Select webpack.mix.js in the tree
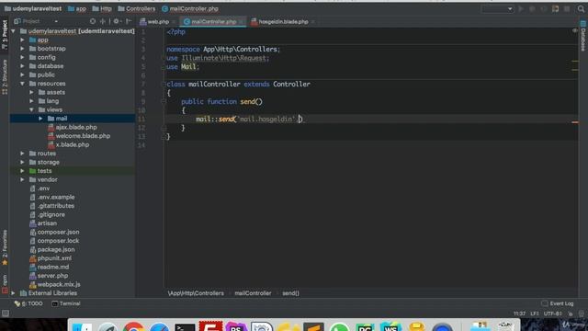Screen dimensions: 588x331 (x=55, y=284)
